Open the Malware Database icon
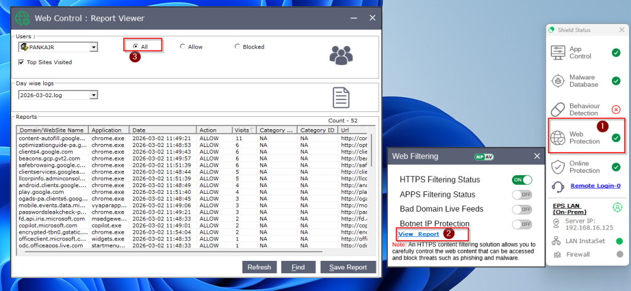Image resolution: width=631 pixels, height=291 pixels. [558, 81]
